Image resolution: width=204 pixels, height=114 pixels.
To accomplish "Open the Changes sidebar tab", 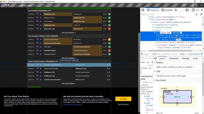I will 186,58.
